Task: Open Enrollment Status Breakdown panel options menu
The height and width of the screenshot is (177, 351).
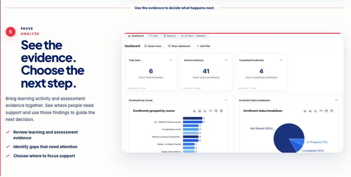Action: click(336, 100)
